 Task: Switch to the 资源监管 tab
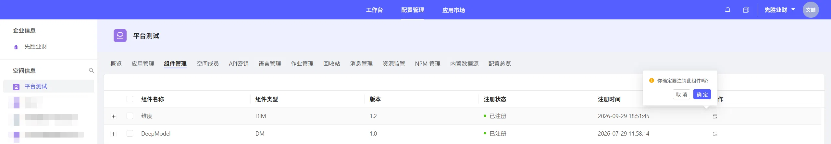(394, 64)
